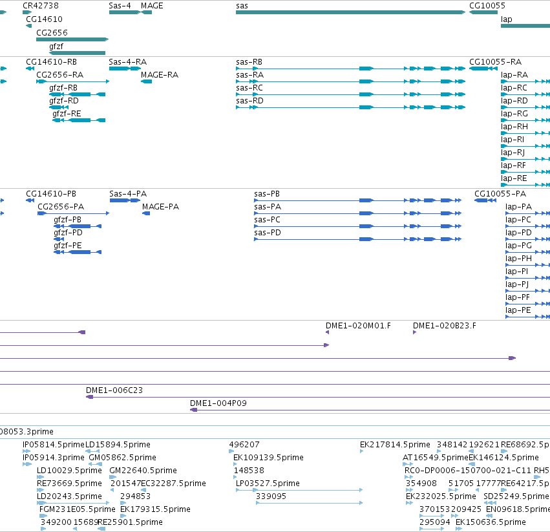Select protein lap-PE label

pos(518,310)
